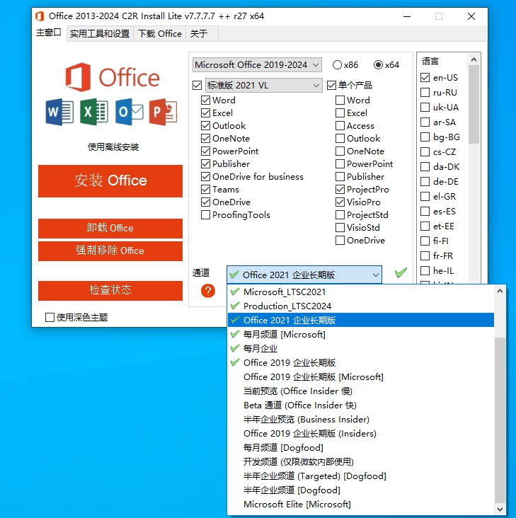The width and height of the screenshot is (516, 518).
Task: Enable the 使用深色主题 checkbox
Action: pyautogui.click(x=50, y=318)
